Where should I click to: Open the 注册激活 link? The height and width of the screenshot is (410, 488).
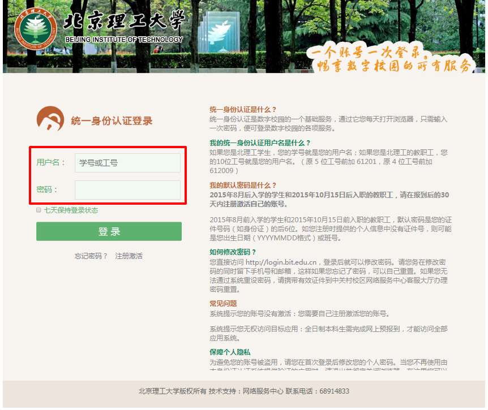(129, 256)
